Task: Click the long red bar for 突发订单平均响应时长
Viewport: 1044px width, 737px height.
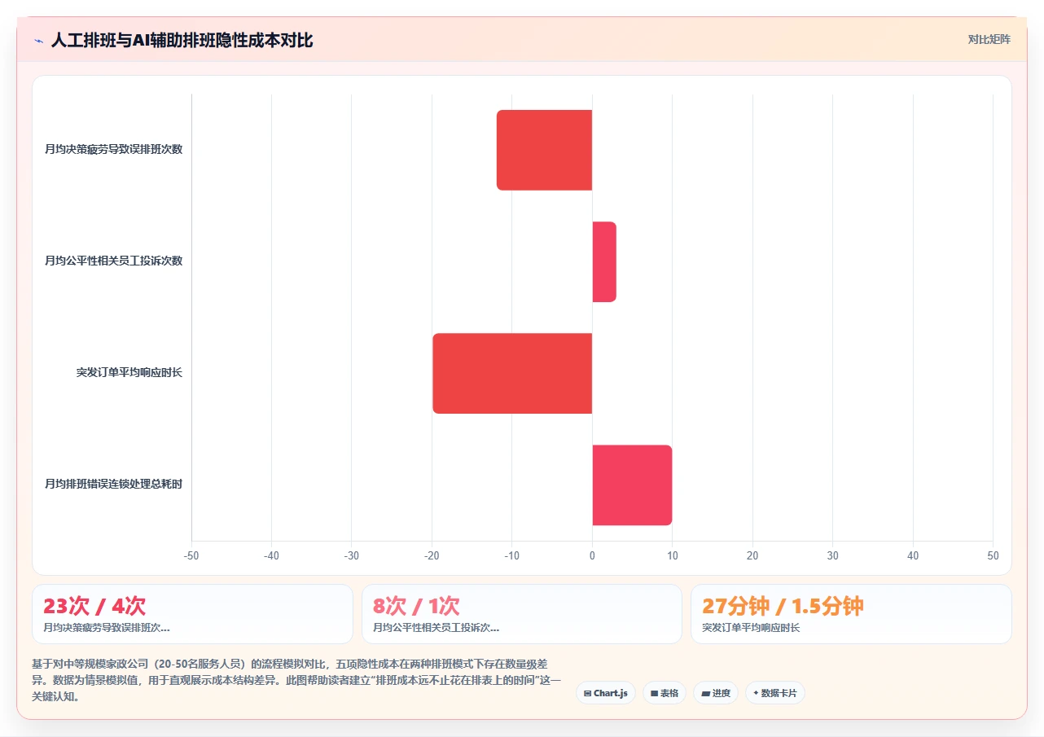Action: [x=512, y=373]
